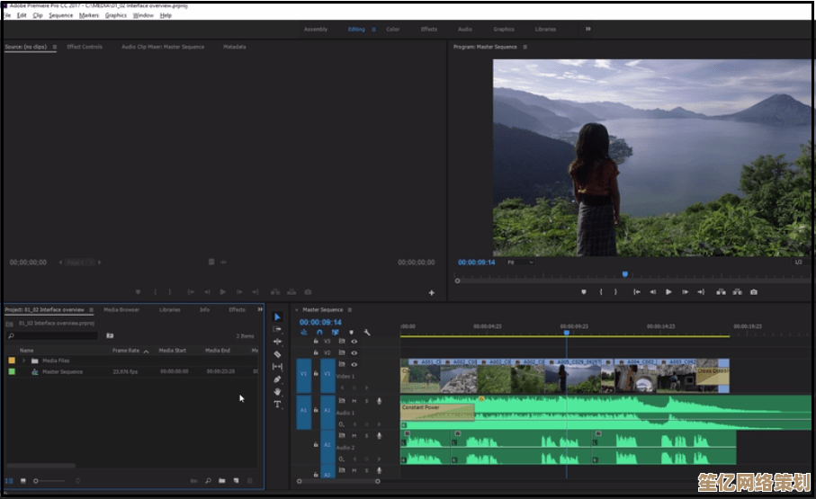Click the Export Frame camera icon
Image resolution: width=816 pixels, height=499 pixels.
[754, 291]
